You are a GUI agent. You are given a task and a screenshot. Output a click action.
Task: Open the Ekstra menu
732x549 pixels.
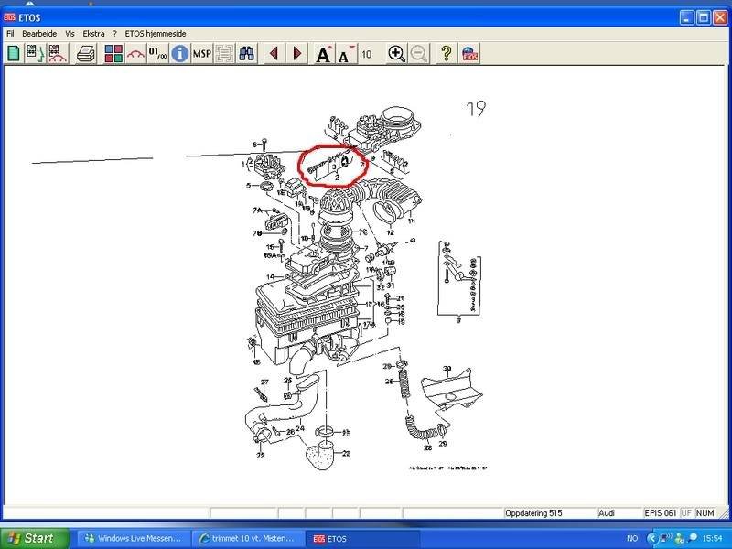point(93,32)
